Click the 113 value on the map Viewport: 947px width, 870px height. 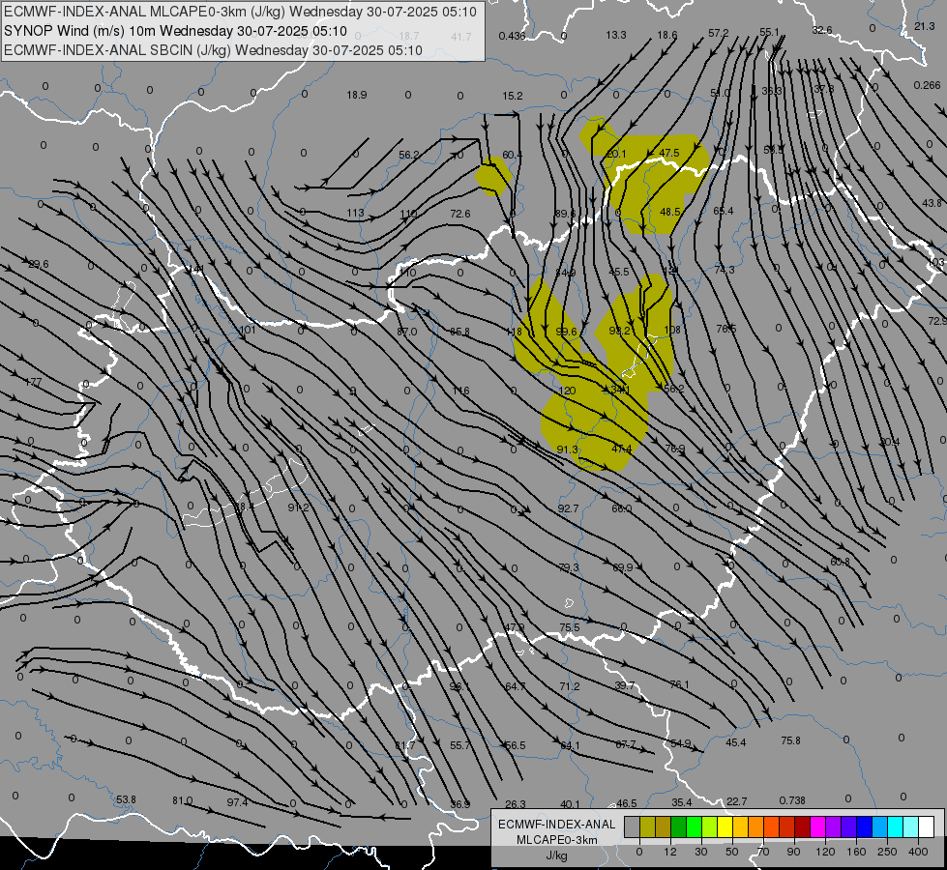click(x=355, y=213)
